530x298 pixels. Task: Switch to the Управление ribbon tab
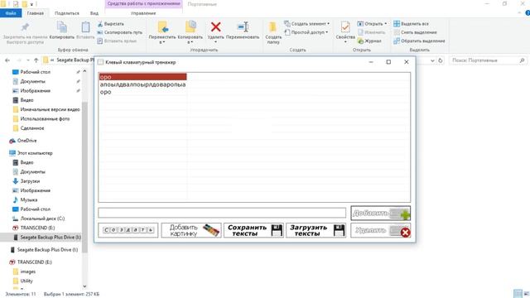(x=143, y=13)
